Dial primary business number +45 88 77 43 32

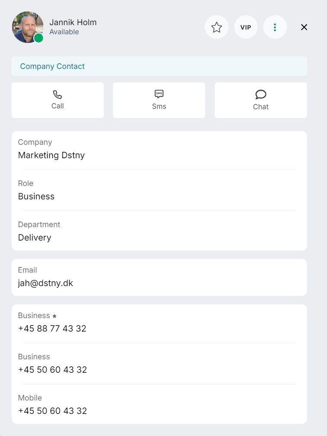tap(52, 329)
